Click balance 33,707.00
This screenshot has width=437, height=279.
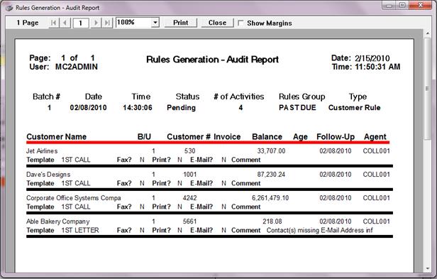[x=271, y=151]
